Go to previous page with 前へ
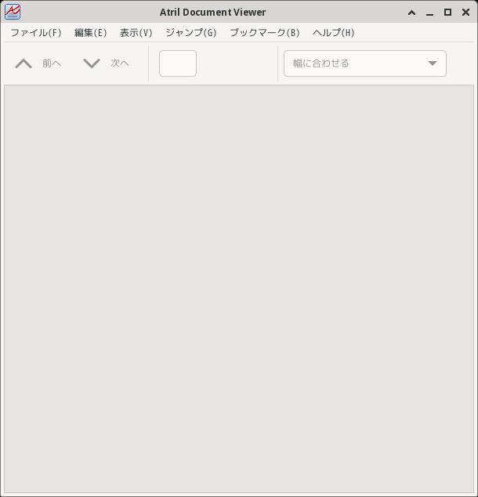The height and width of the screenshot is (497, 478). click(38, 63)
